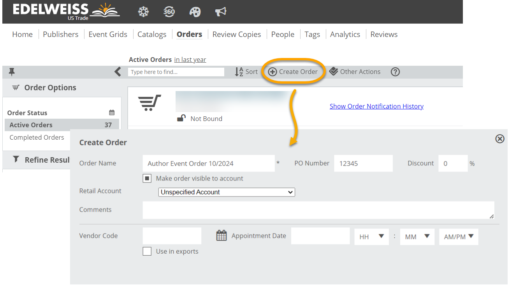Viewport: 524px width, 286px height.
Task: Go to the Home tab
Action: pos(22,34)
